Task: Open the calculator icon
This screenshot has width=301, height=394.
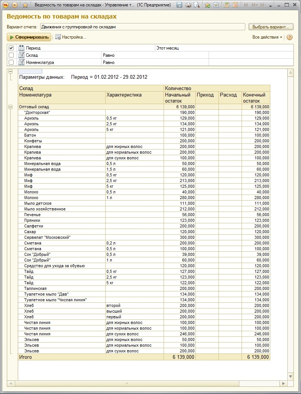Action: point(226,5)
